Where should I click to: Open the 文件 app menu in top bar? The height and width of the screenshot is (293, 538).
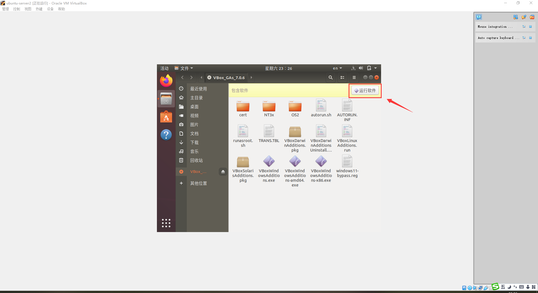[x=184, y=68]
